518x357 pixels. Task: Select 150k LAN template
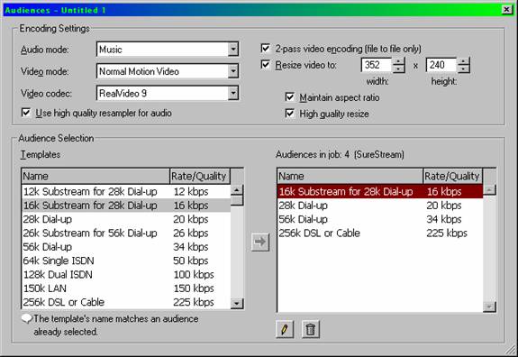[126, 288]
